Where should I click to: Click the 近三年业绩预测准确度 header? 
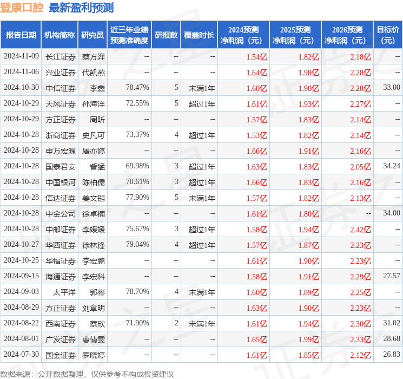(129, 35)
